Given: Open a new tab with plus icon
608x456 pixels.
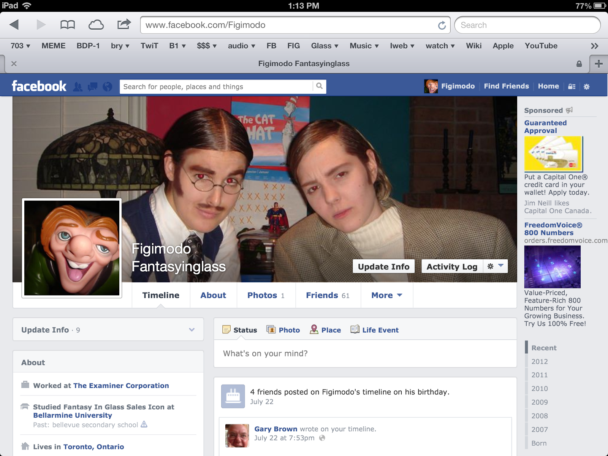Looking at the screenshot, I should click(x=599, y=64).
